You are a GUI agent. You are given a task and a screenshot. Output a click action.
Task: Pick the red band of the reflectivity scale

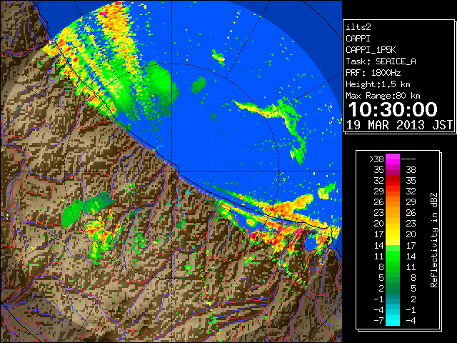pyautogui.click(x=393, y=181)
